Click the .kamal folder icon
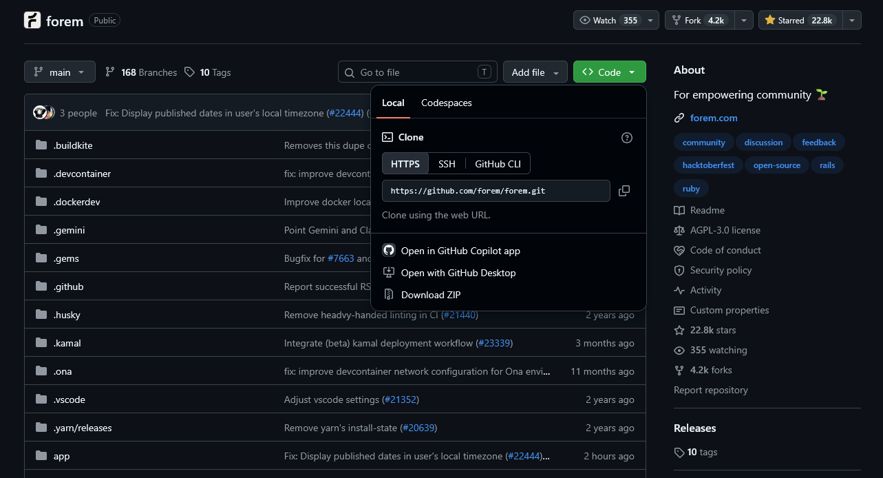This screenshot has width=883, height=478. pos(41,343)
